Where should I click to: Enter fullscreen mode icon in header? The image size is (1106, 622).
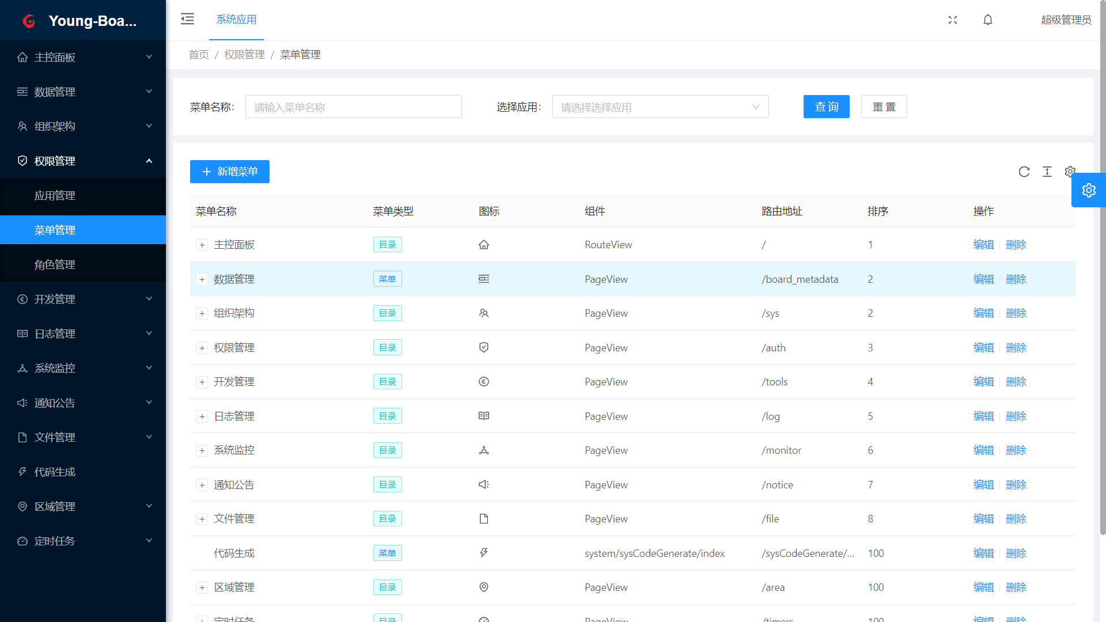click(953, 20)
